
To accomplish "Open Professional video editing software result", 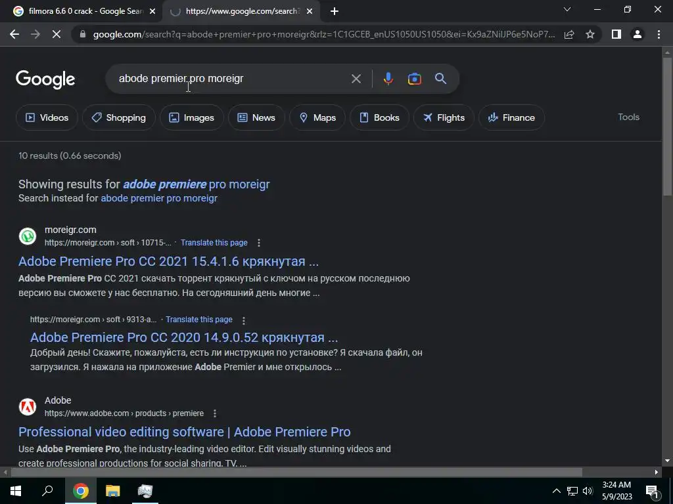I will coord(185,432).
